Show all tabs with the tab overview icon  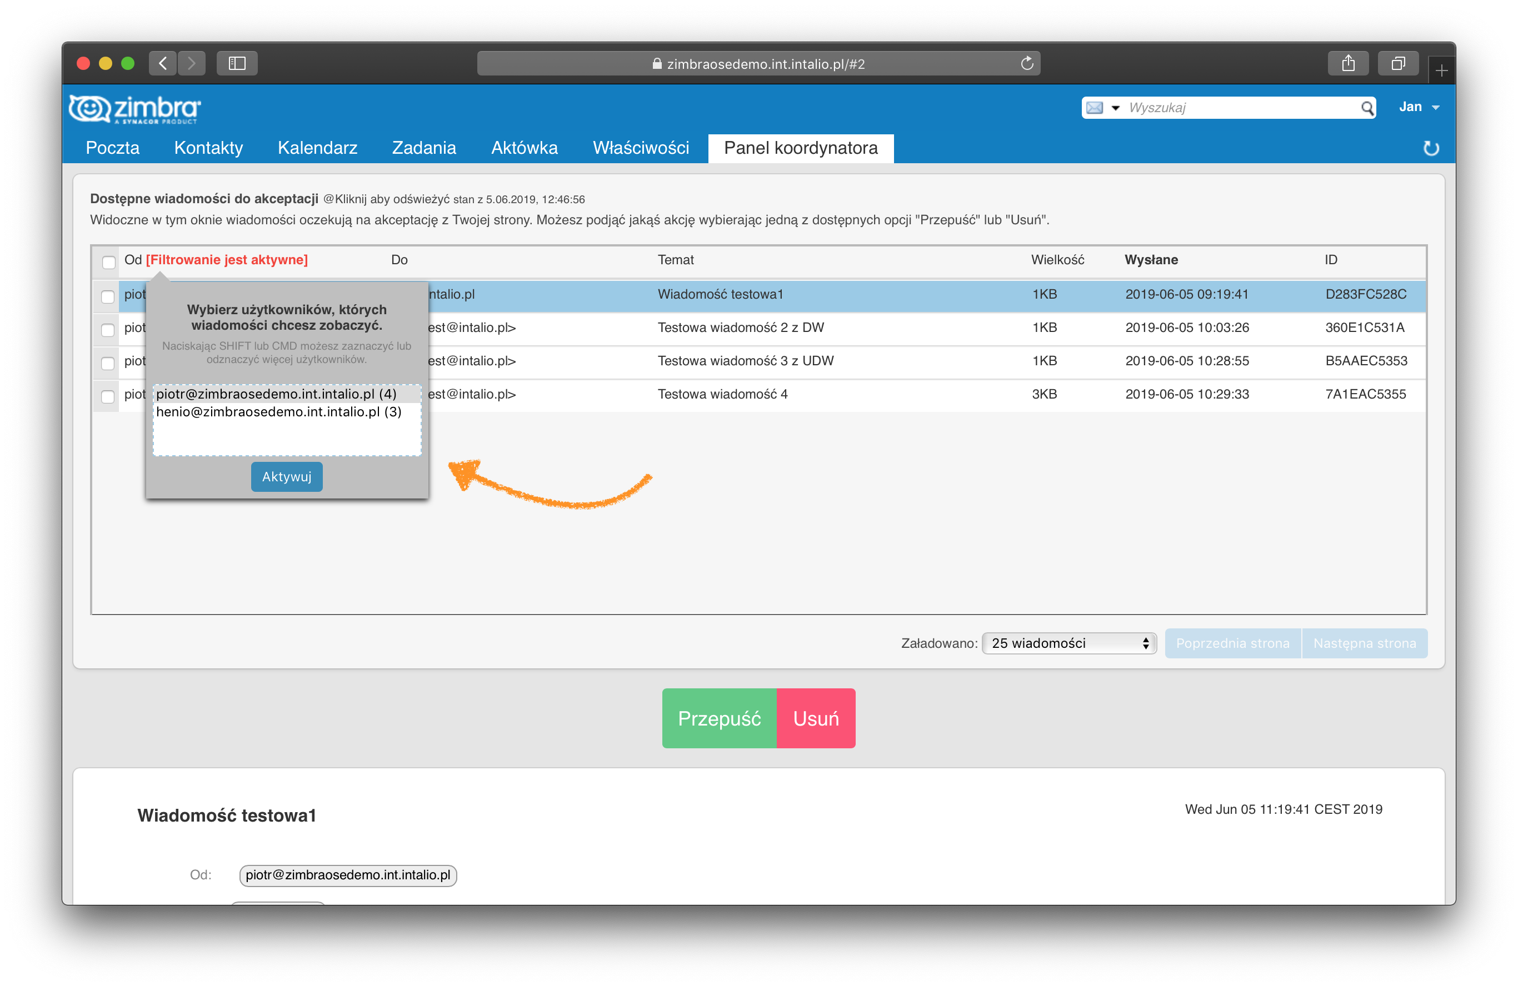tap(1398, 63)
